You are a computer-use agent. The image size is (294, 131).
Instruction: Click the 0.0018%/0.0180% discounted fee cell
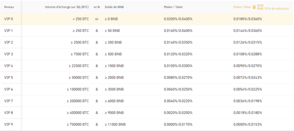(248, 113)
